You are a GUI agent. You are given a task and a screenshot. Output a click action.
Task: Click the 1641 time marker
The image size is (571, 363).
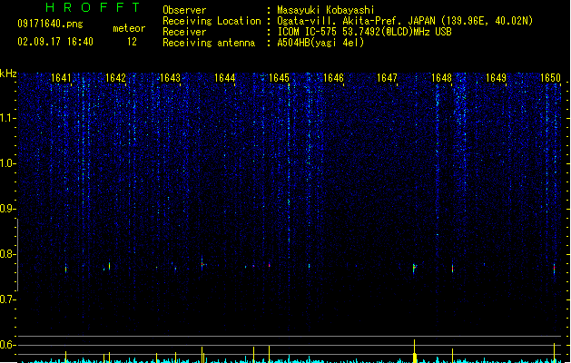61,78
